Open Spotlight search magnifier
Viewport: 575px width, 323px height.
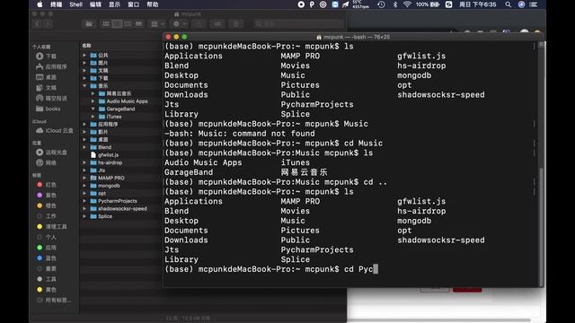pos(508,4)
